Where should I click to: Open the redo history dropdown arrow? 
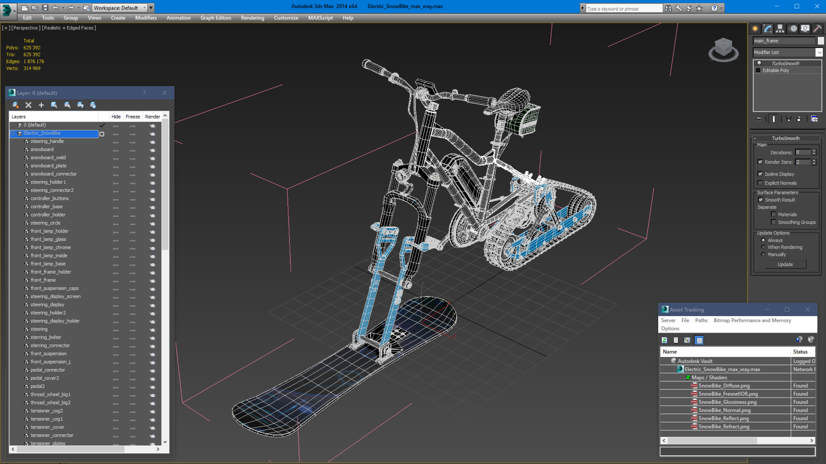(79, 8)
